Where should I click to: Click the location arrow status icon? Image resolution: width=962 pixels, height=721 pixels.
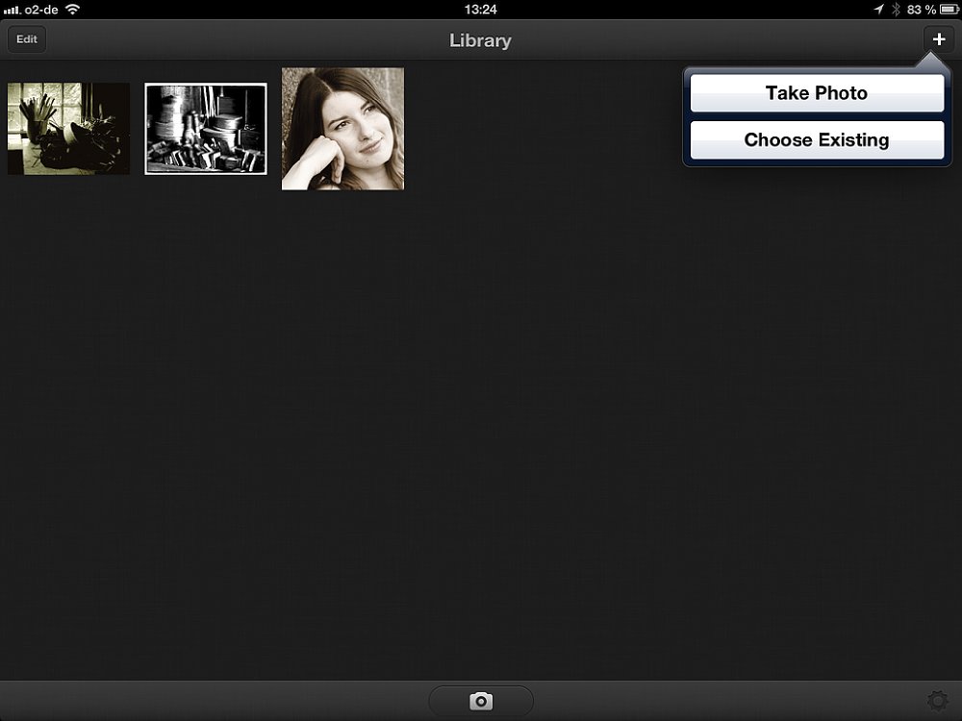pyautogui.click(x=878, y=9)
